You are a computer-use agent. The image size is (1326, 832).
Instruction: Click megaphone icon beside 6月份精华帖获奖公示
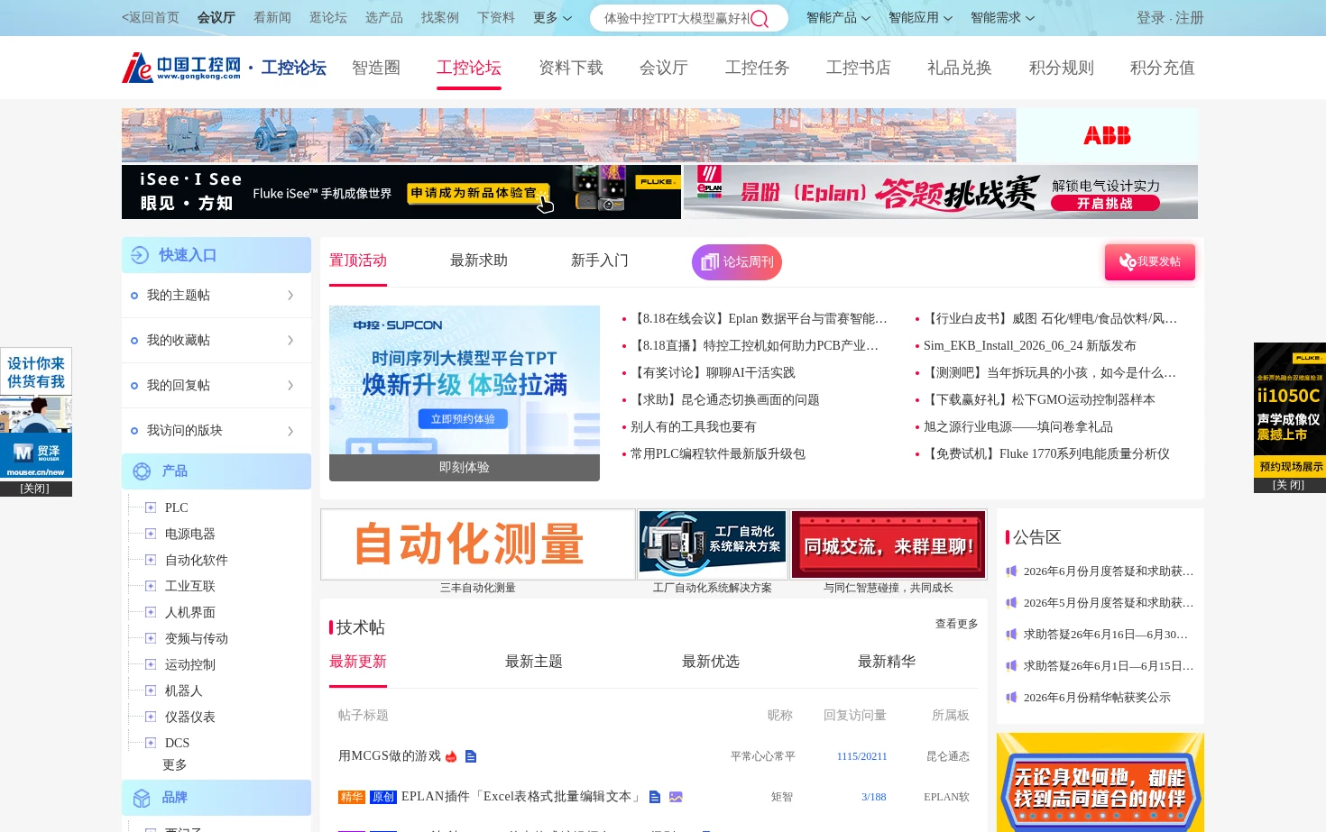click(x=1012, y=697)
